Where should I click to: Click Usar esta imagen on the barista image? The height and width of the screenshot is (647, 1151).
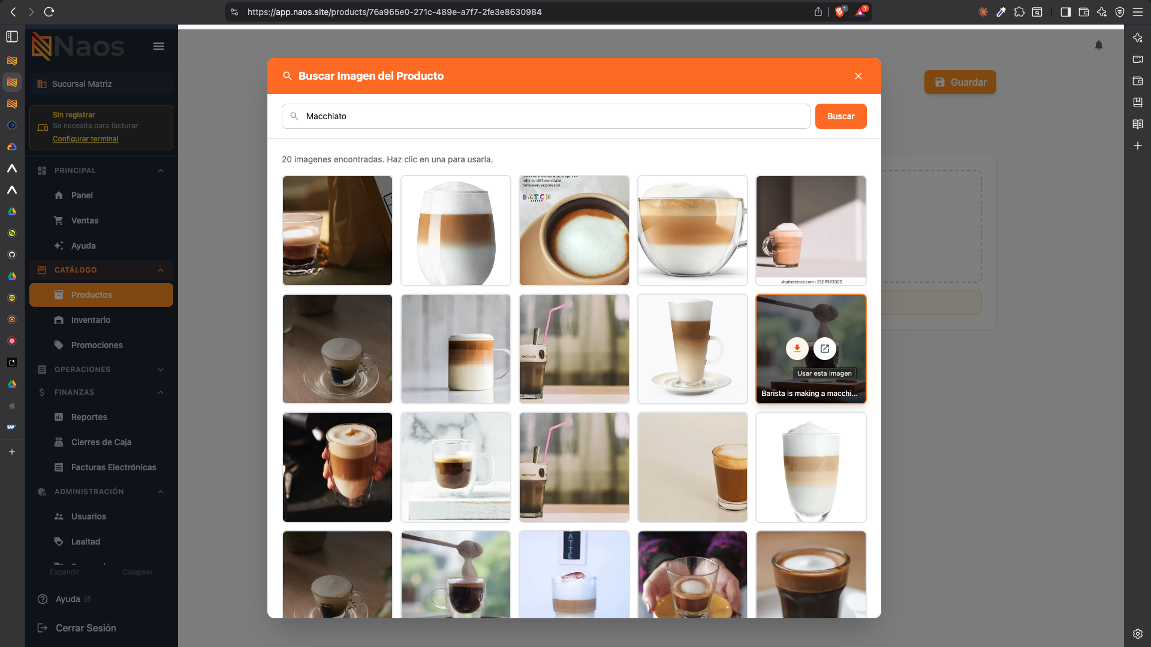pos(824,373)
